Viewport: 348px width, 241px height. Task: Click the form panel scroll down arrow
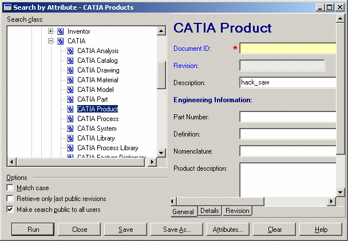pos(340,192)
